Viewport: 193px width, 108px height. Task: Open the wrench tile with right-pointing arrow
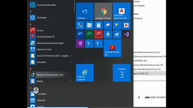[89, 43]
